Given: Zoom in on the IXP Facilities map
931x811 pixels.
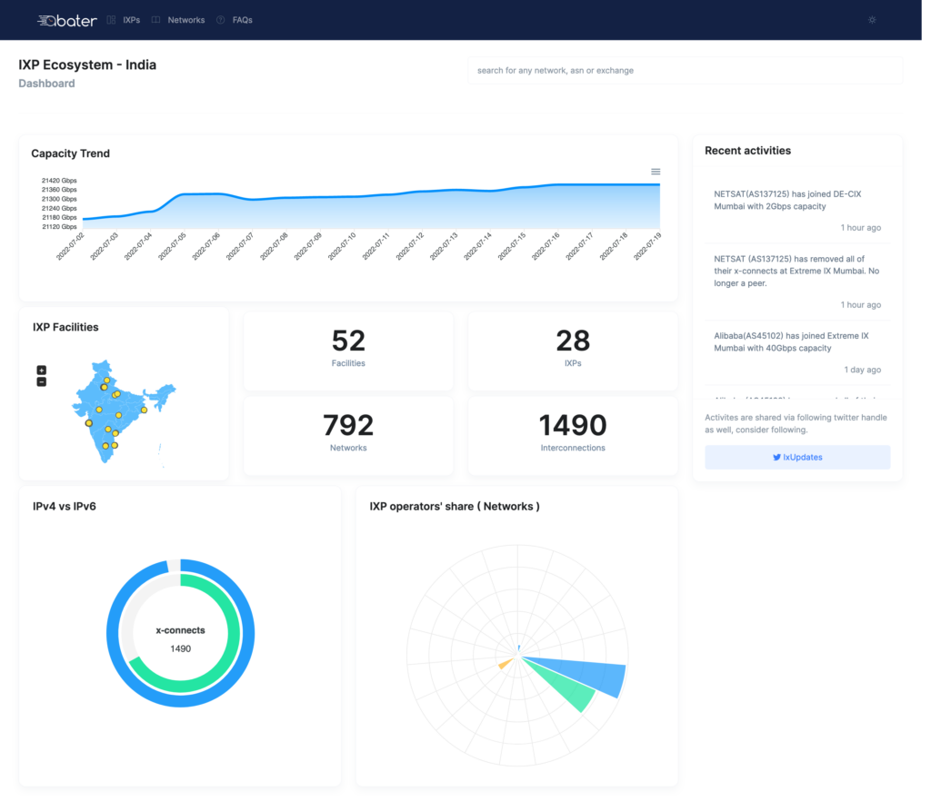Looking at the screenshot, I should pos(42,371).
